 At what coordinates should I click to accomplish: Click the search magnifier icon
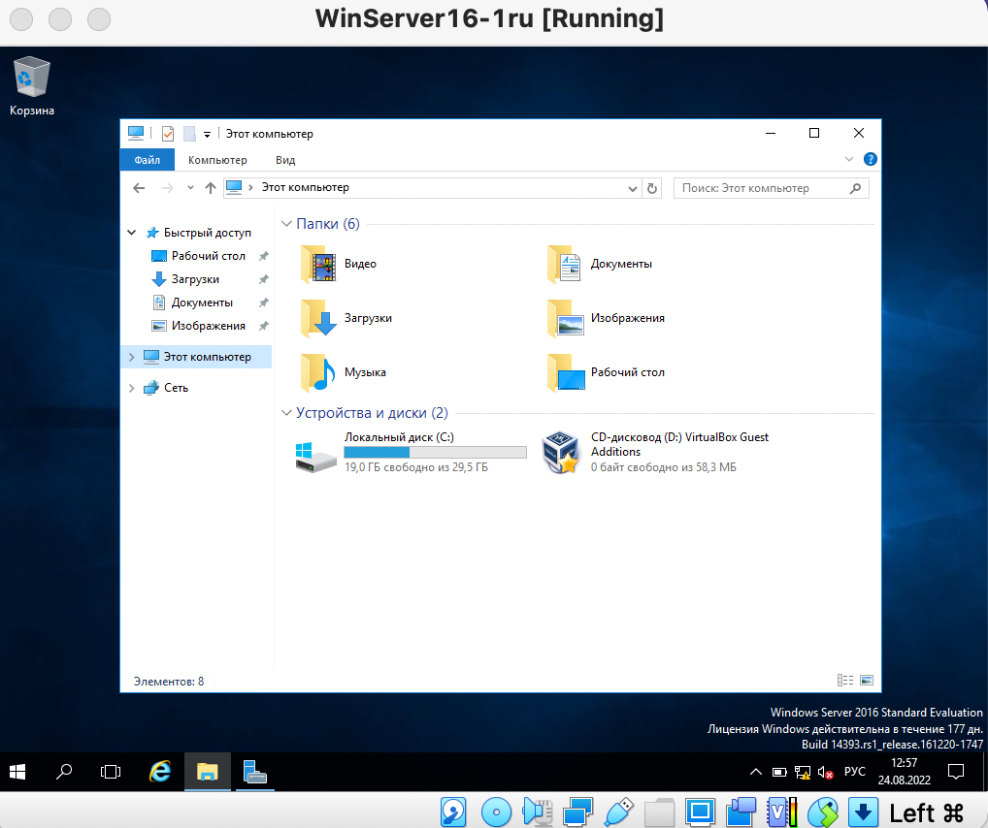coord(855,188)
